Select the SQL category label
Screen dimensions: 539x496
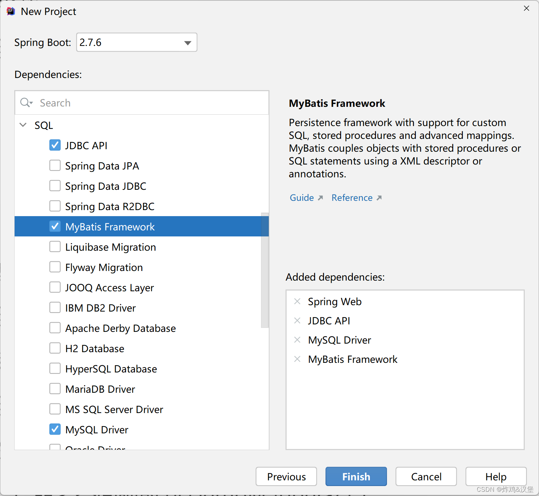44,125
